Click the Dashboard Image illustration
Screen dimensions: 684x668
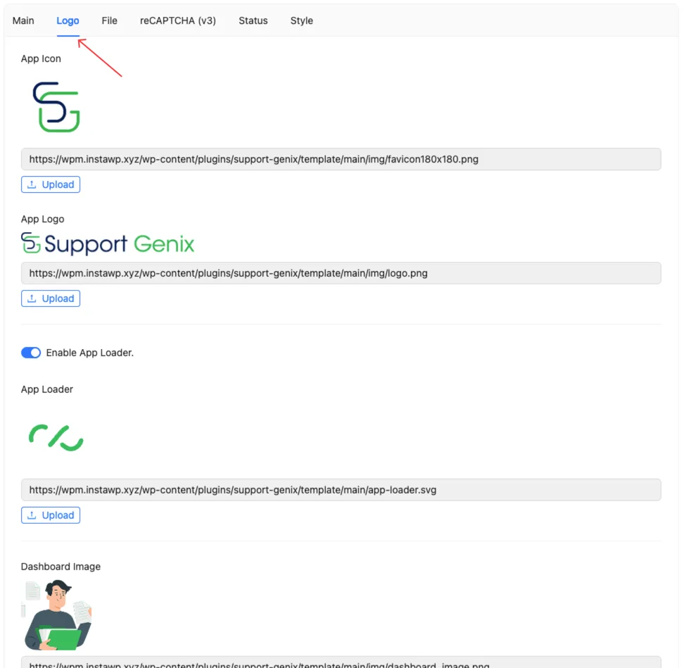pyautogui.click(x=58, y=615)
